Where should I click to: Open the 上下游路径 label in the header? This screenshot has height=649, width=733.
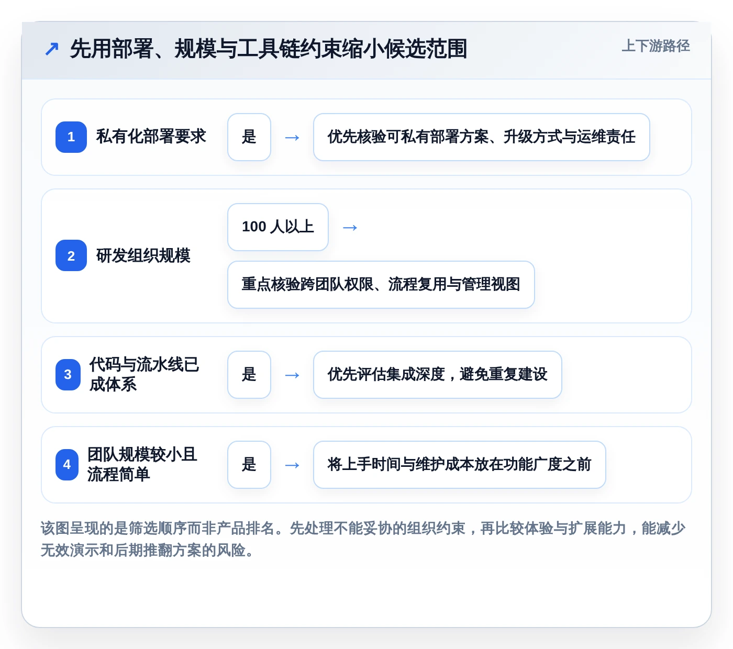pos(656,46)
